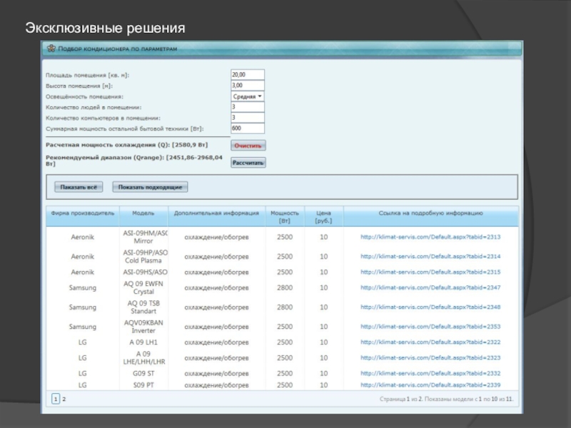Viewport: 571px width, 428px height.
Task: Click Рекомендуемый диапазон result text
Action: click(x=134, y=160)
